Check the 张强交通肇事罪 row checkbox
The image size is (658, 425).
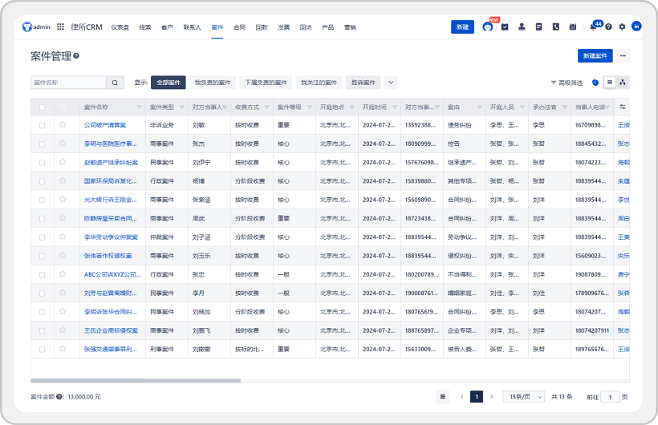tap(42, 349)
